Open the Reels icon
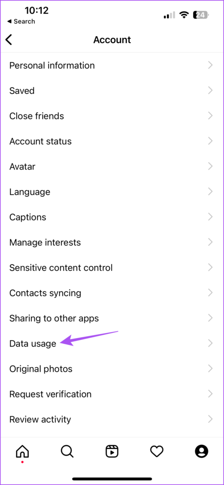The width and height of the screenshot is (224, 485). point(112,451)
